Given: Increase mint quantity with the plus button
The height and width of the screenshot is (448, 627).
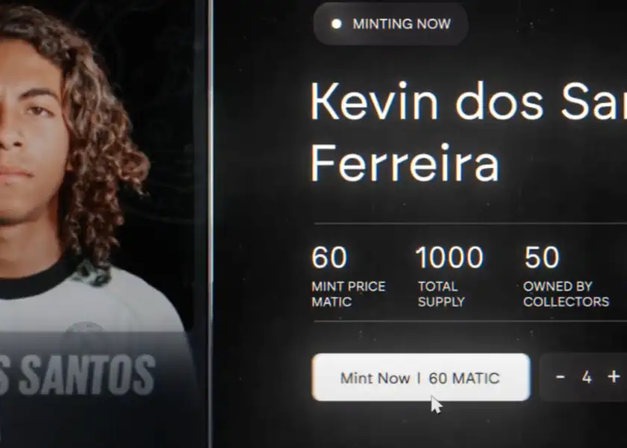Looking at the screenshot, I should click(x=614, y=376).
